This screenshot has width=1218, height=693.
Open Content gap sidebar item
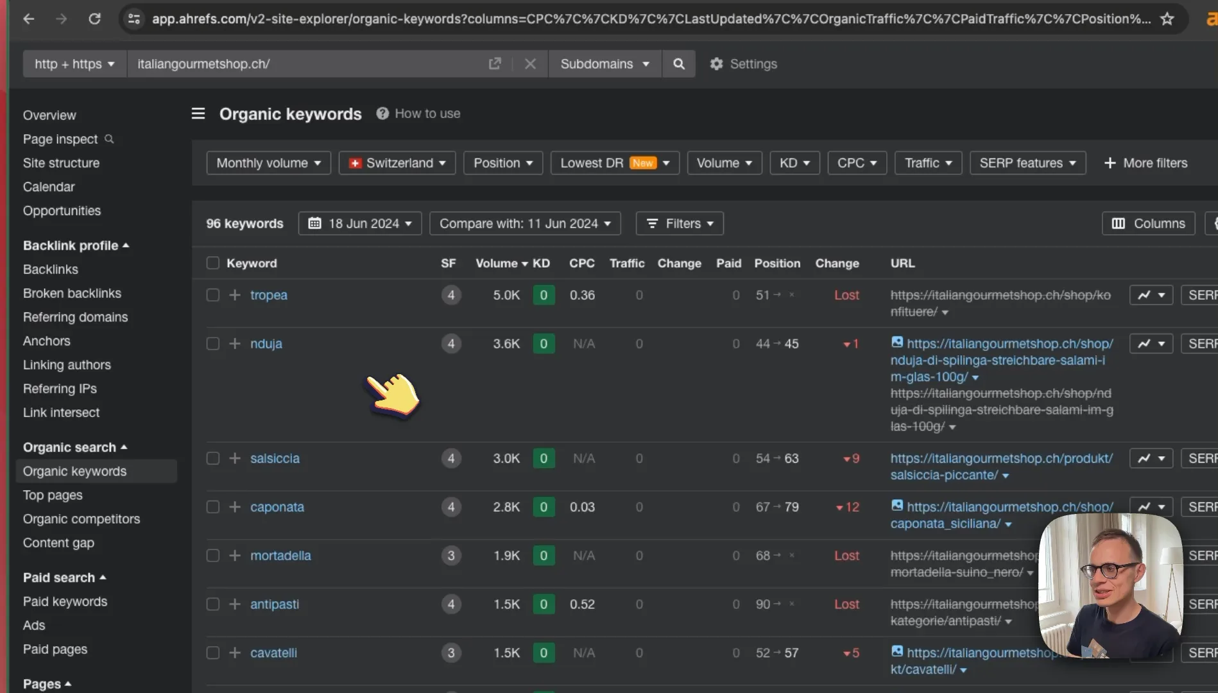58,543
